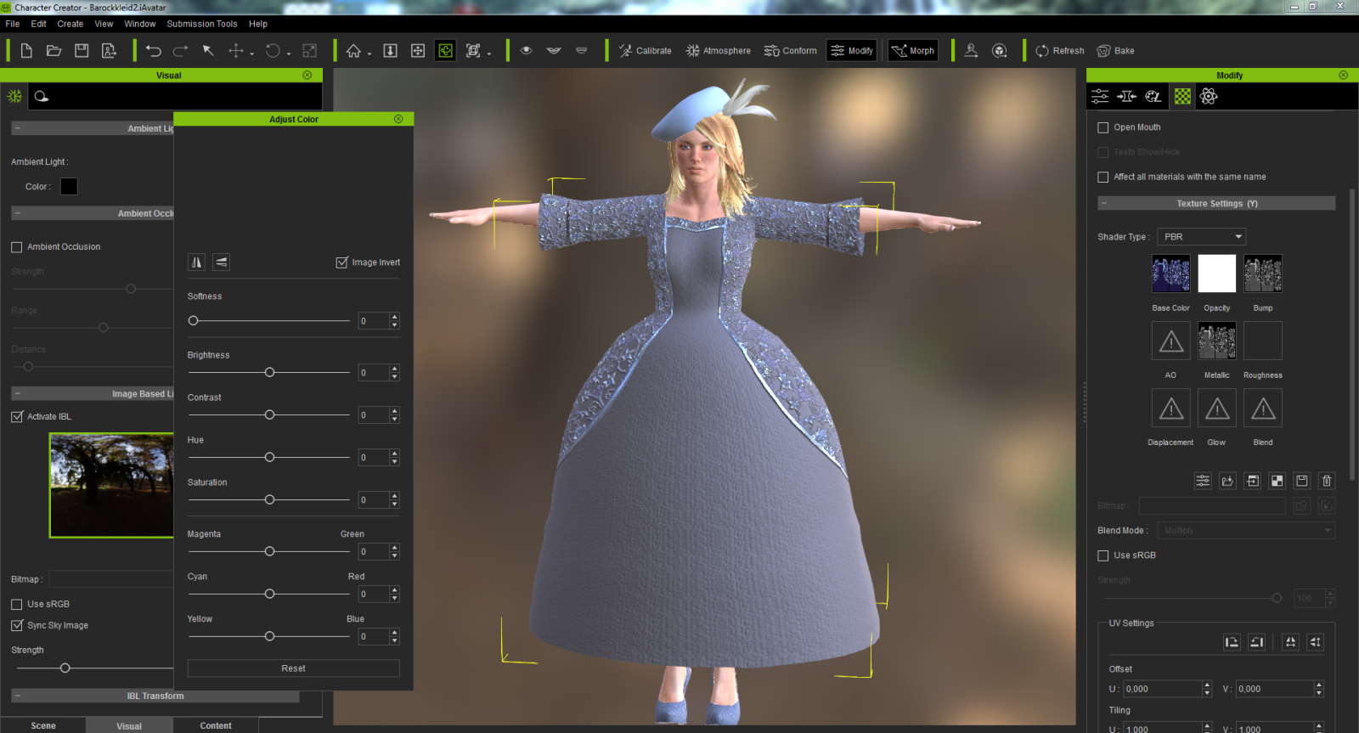Choose the Move tool in the toolbar
Image resolution: width=1359 pixels, height=733 pixels.
pos(235,51)
